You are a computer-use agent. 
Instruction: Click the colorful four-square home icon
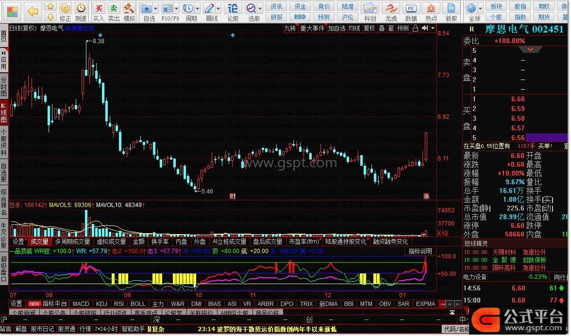(12, 11)
